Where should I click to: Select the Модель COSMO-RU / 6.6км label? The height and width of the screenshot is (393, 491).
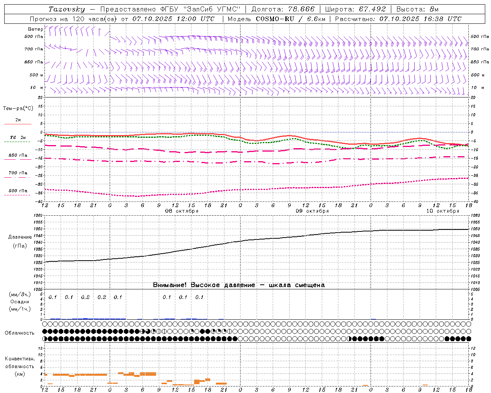276,19
